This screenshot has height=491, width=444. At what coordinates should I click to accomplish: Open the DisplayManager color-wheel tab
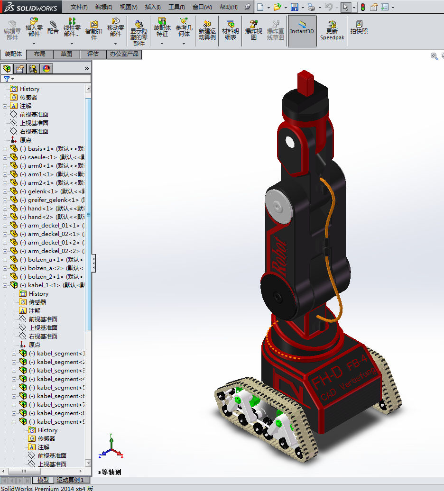tap(46, 69)
